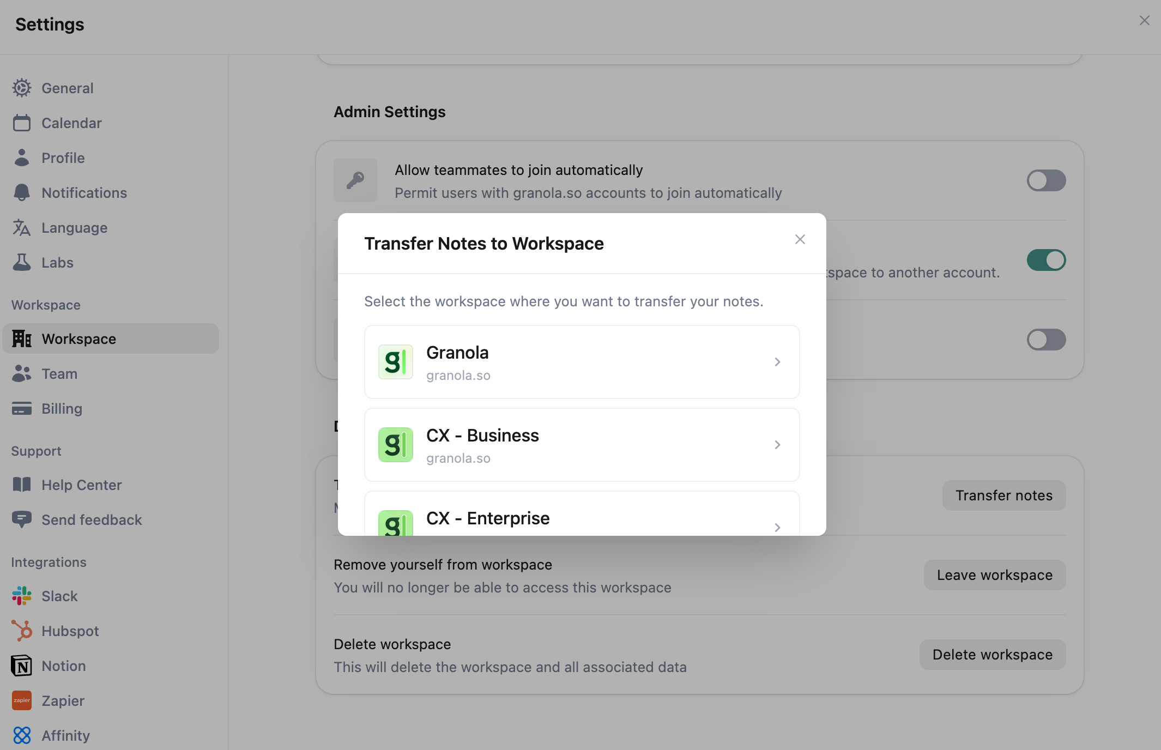The height and width of the screenshot is (750, 1161).
Task: Expand Granola workspace chevron arrow
Action: (777, 362)
